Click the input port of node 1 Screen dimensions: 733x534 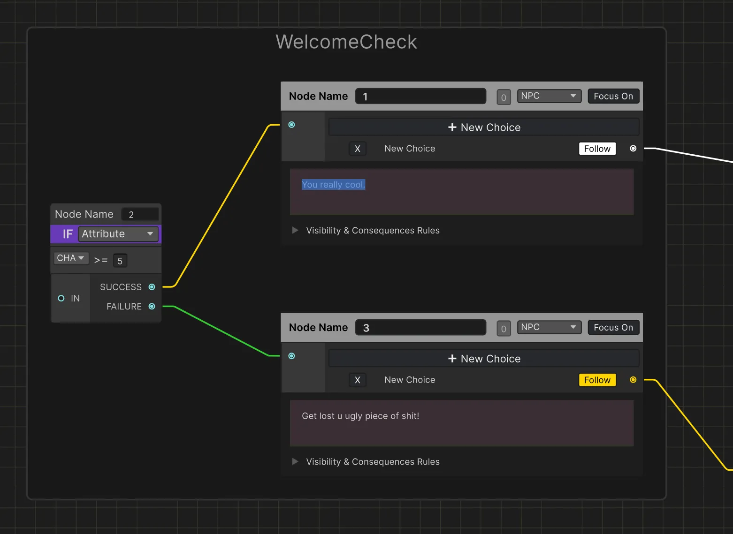pos(291,125)
